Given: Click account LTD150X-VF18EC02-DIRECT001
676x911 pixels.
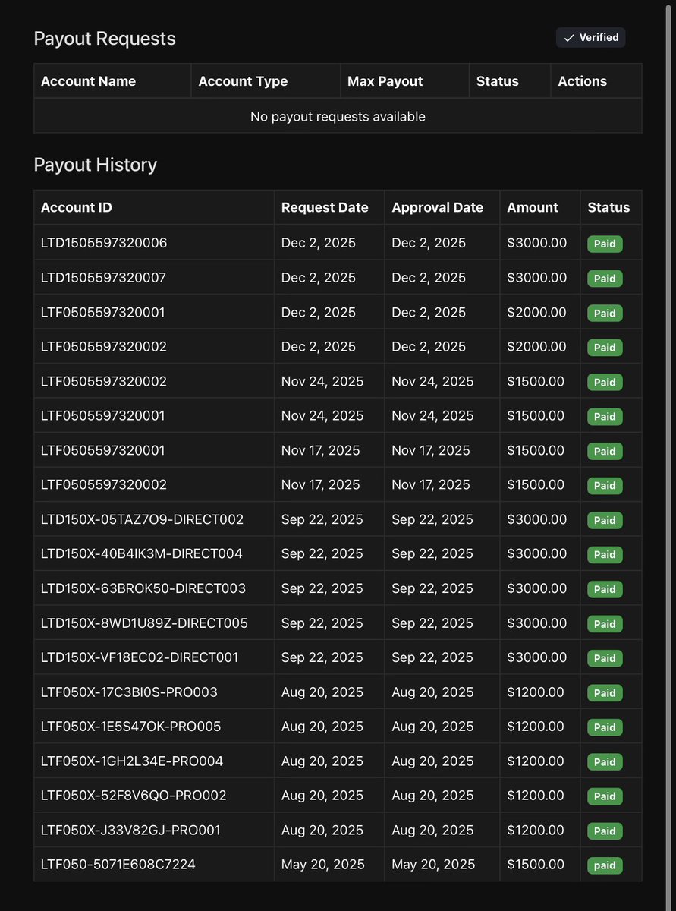Looking at the screenshot, I should (140, 657).
